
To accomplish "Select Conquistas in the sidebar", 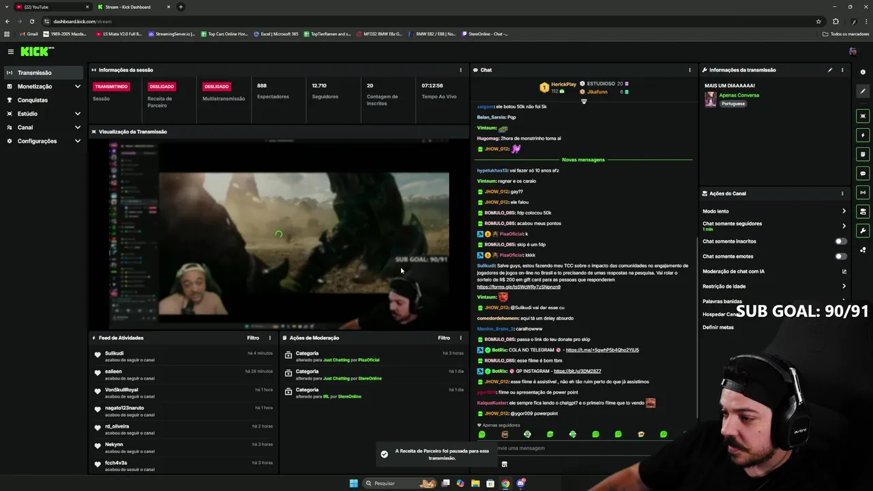I will tap(44, 100).
